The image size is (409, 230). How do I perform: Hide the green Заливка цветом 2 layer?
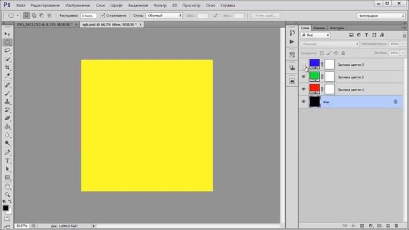click(x=304, y=77)
